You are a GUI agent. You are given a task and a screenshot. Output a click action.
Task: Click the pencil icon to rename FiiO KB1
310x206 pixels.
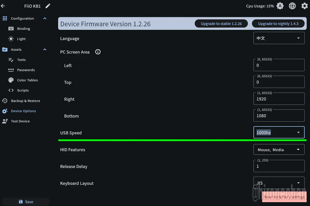48,6
